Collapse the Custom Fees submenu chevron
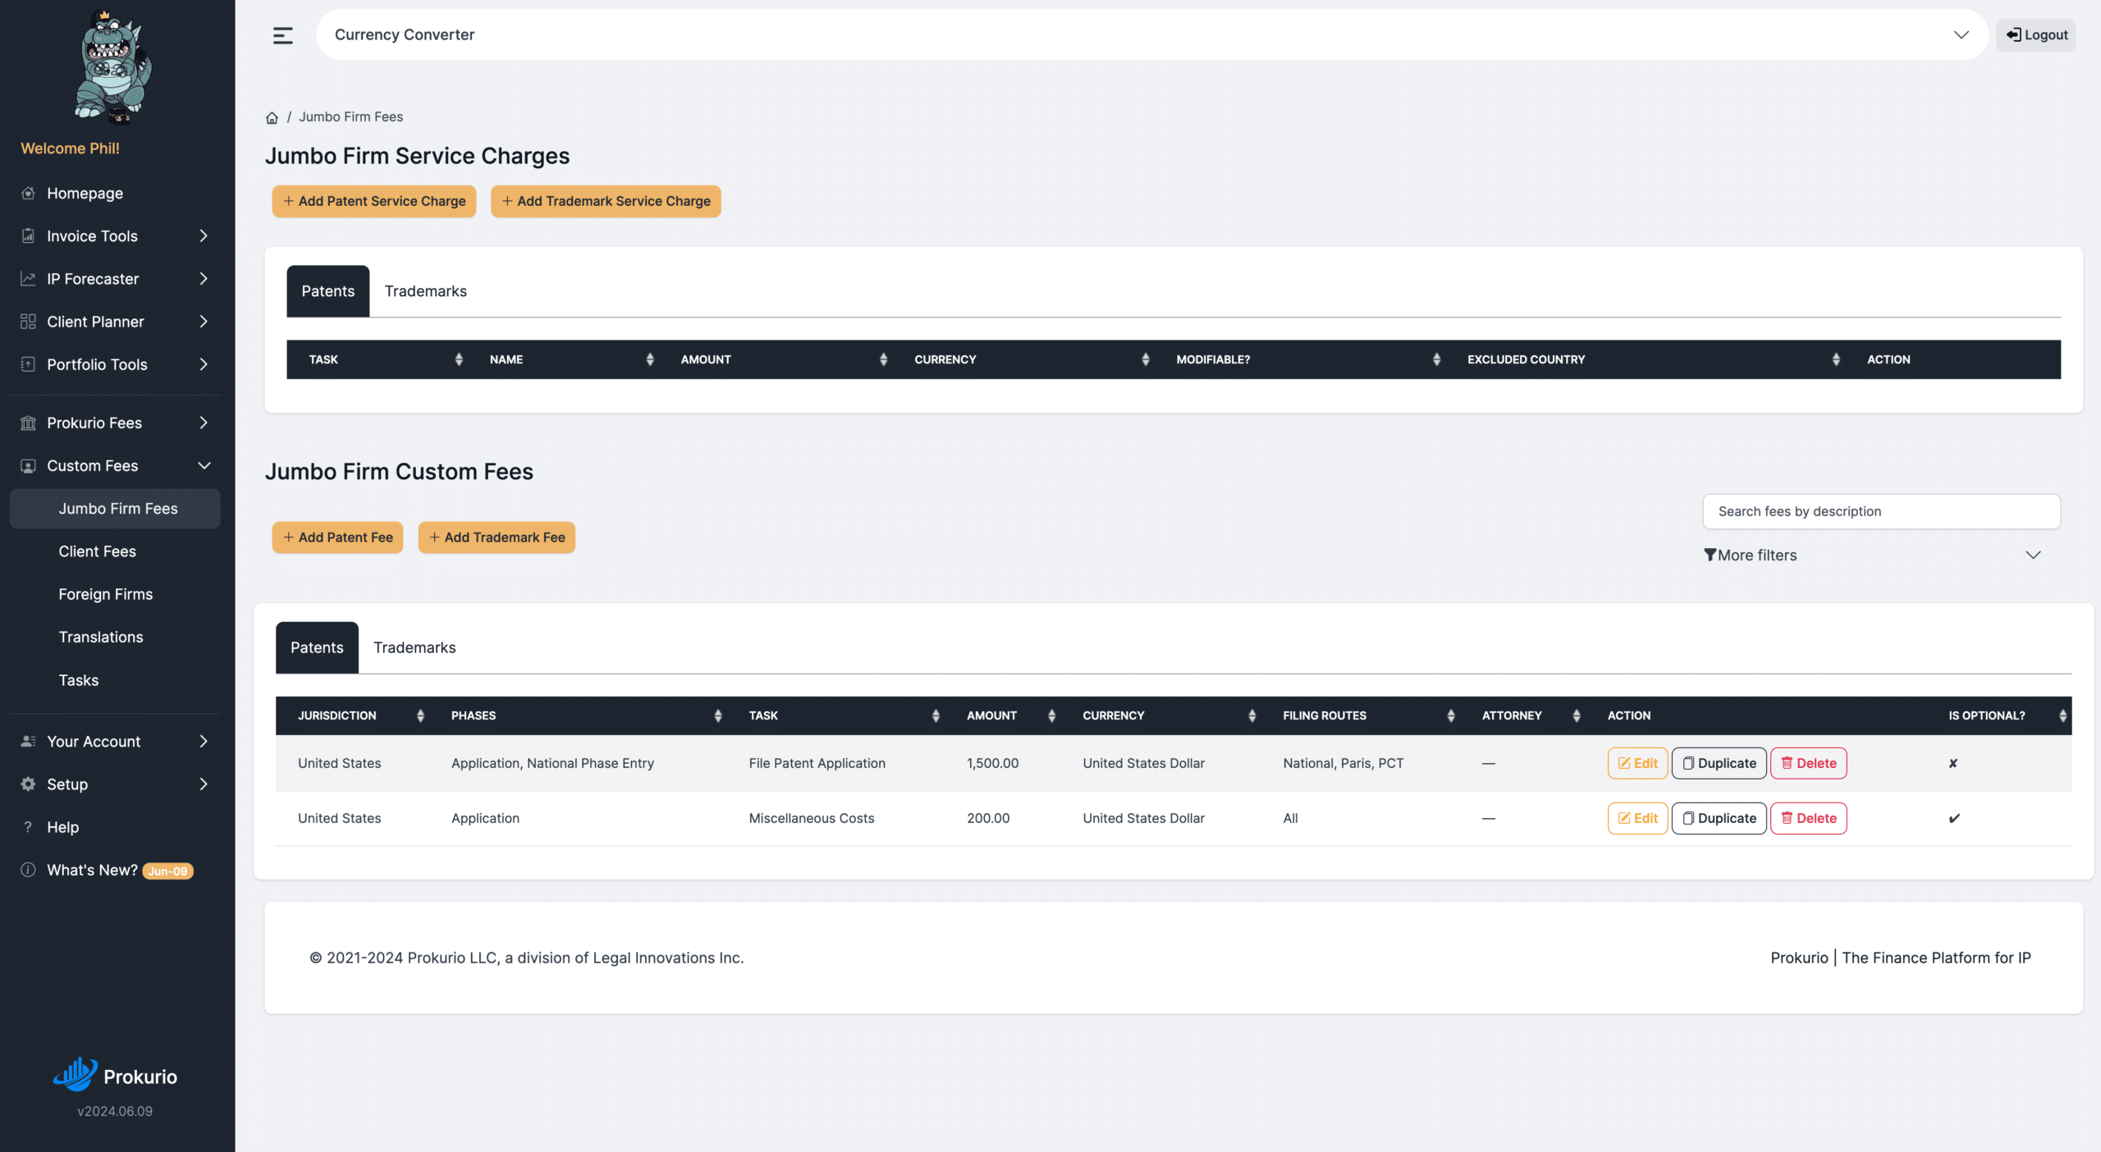This screenshot has height=1152, width=2101. 204,465
